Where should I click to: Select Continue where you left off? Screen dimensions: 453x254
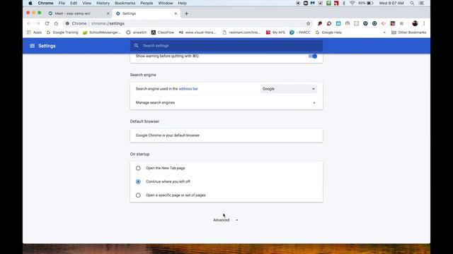pyautogui.click(x=138, y=182)
